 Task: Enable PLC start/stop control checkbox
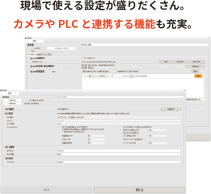(59, 127)
